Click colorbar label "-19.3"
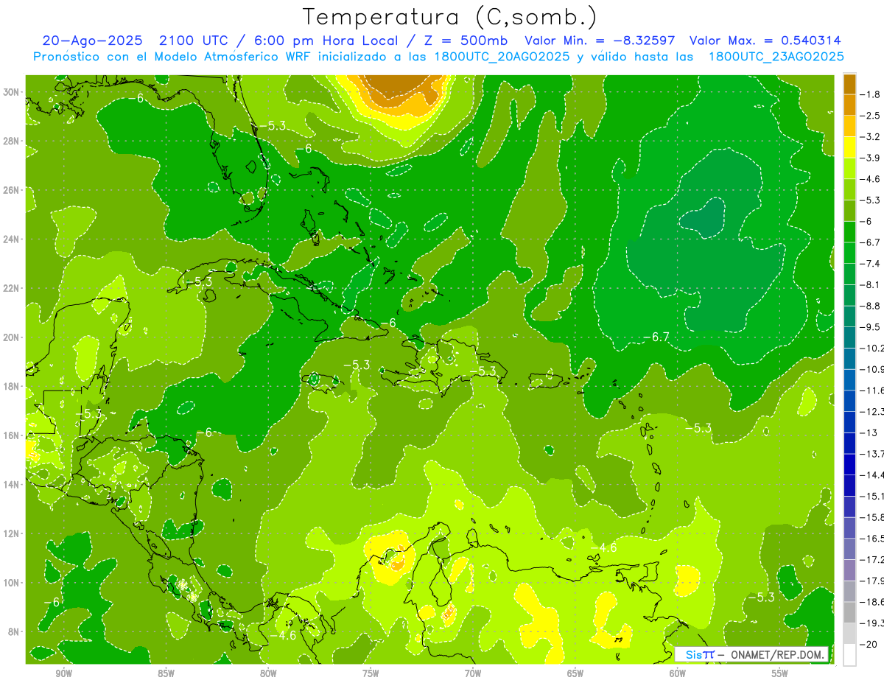The image size is (884, 683). click(x=872, y=623)
